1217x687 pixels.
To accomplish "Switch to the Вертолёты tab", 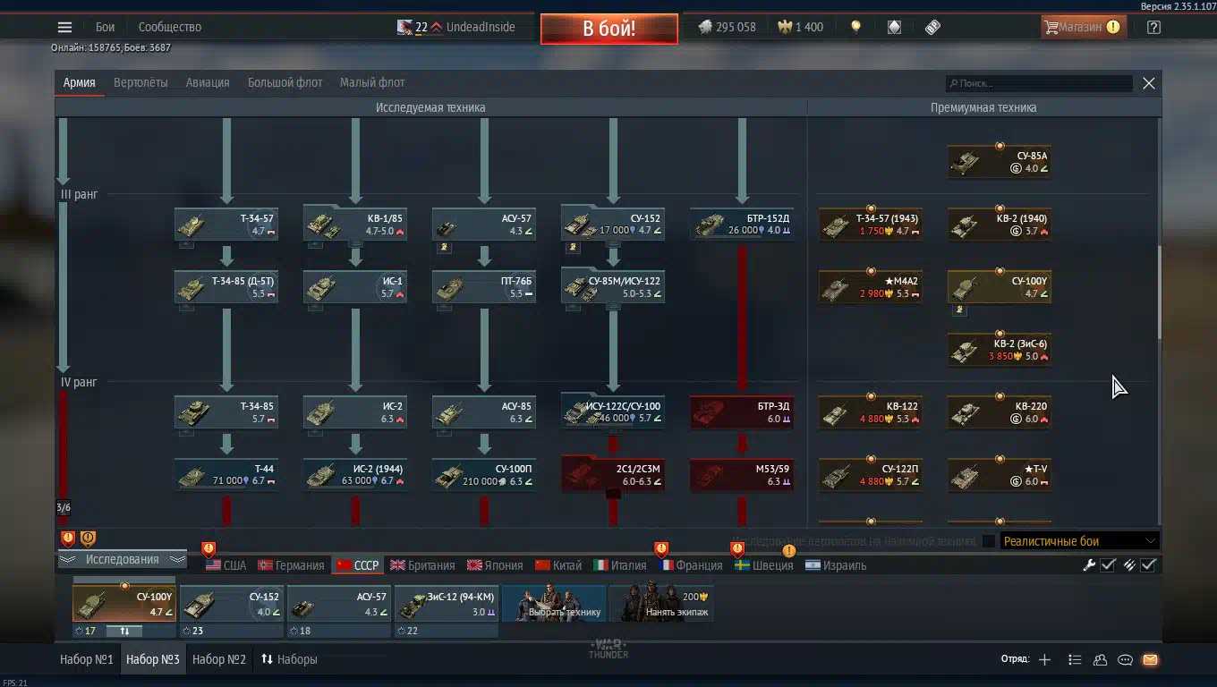I will tap(140, 82).
